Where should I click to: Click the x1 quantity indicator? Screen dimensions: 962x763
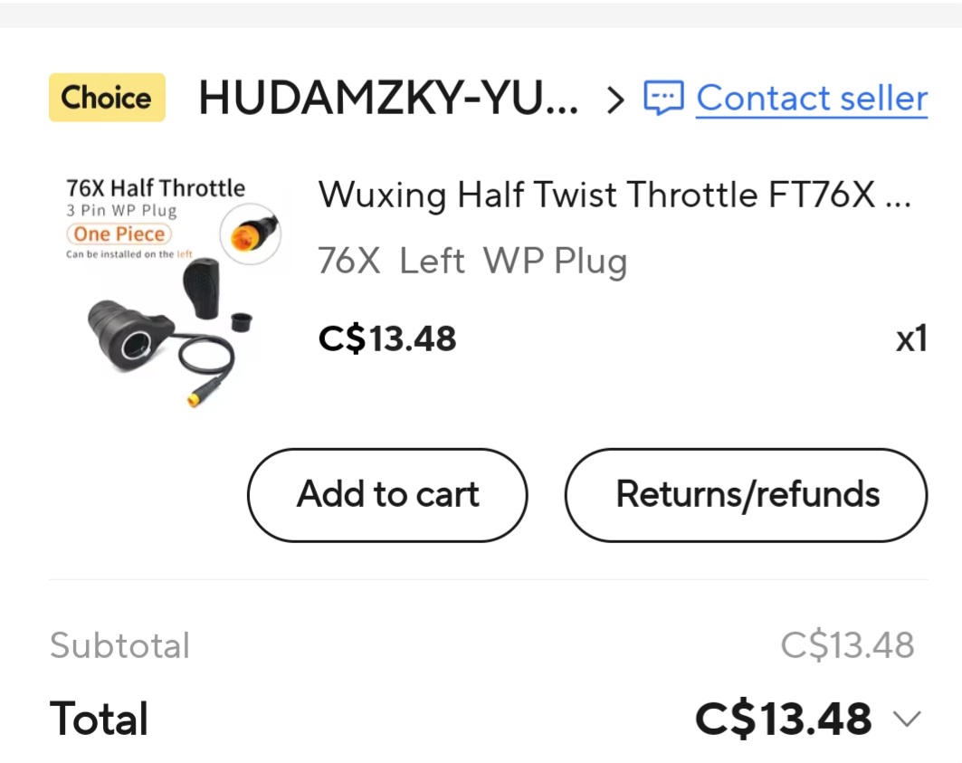[910, 339]
